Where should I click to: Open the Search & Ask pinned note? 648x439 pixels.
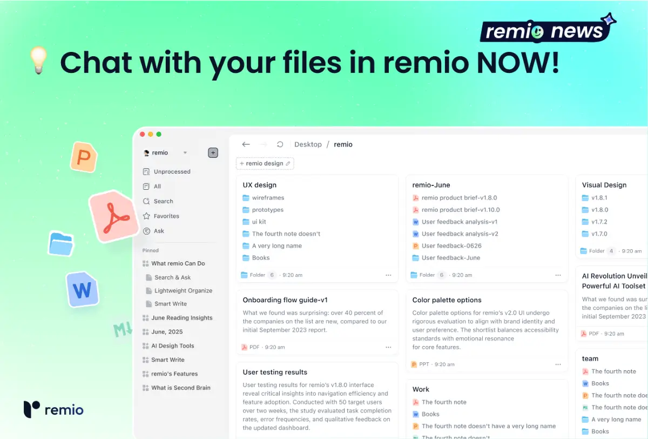click(172, 277)
